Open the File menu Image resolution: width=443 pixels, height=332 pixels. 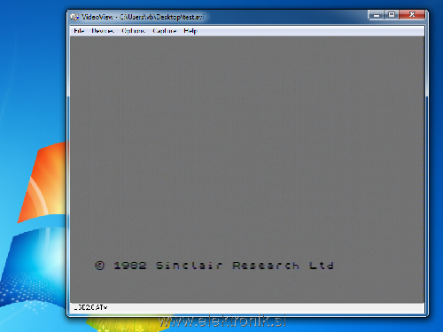coord(79,31)
